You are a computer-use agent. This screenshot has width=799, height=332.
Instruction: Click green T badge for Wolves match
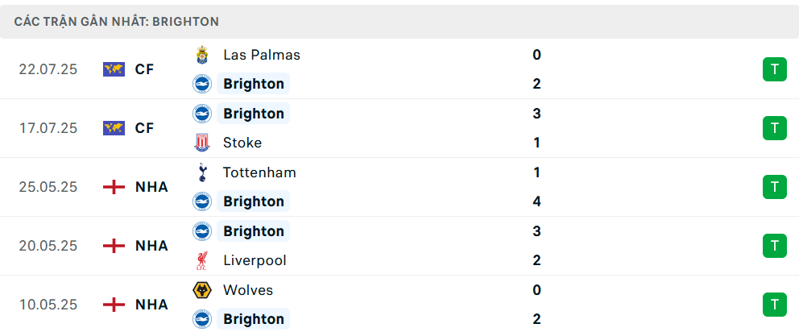[775, 305]
